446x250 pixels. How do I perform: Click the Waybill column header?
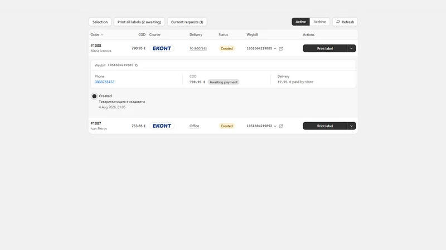point(253,34)
